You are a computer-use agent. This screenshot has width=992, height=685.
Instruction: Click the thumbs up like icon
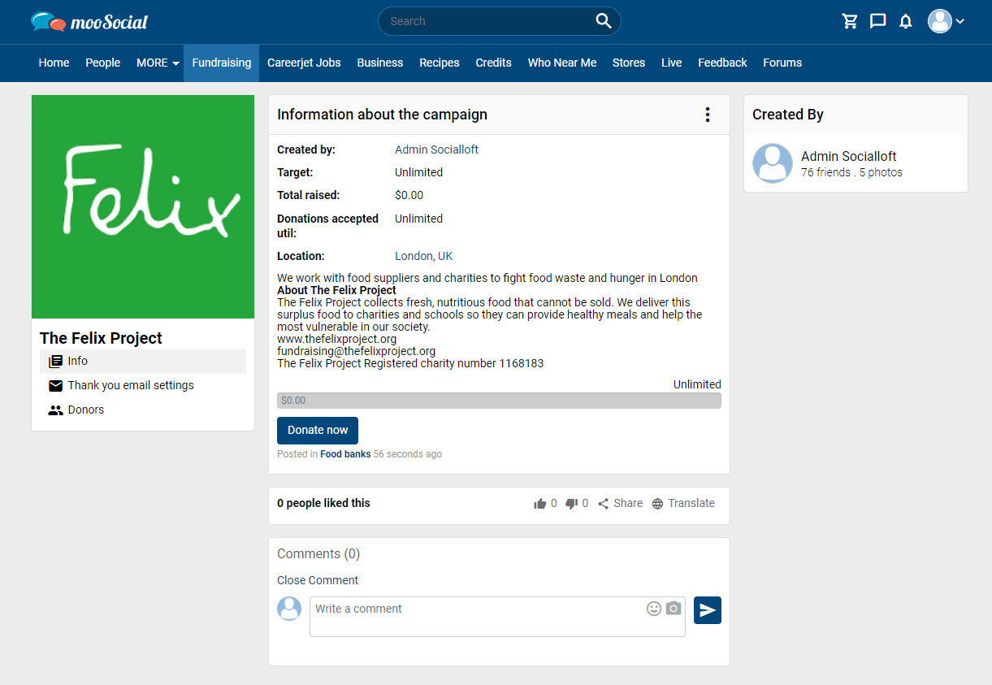(540, 504)
